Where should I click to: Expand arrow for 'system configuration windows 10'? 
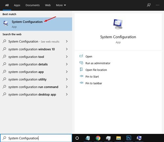point(67,49)
